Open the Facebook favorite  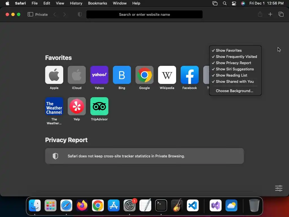tap(189, 75)
